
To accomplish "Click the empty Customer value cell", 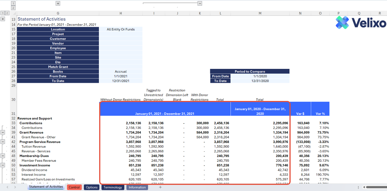I will [121, 39].
